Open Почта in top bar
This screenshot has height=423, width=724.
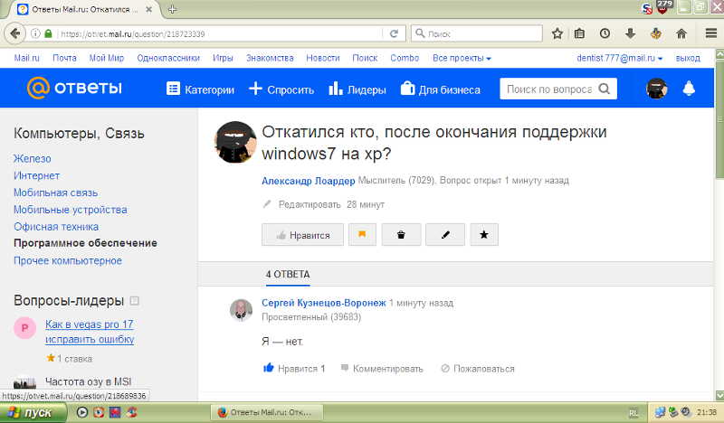(64, 58)
